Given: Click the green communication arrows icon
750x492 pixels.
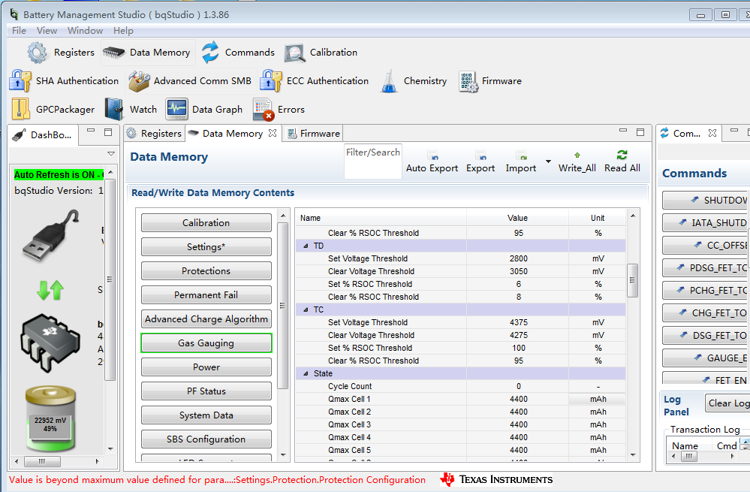Looking at the screenshot, I should [50, 290].
